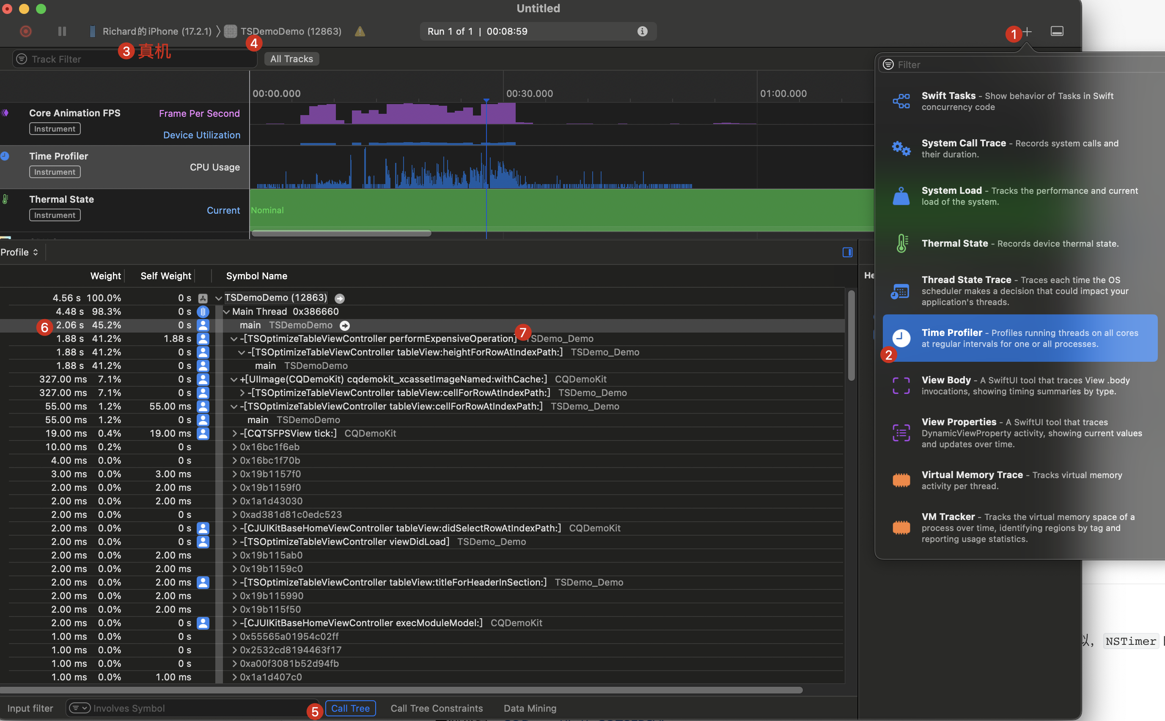Click the user code icon on performExpensiveOperation row

click(203, 339)
